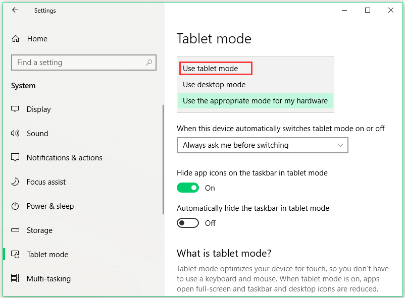This screenshot has height=298, width=405.
Task: Open the Always ask me before switching dropdown
Action: (x=262, y=145)
